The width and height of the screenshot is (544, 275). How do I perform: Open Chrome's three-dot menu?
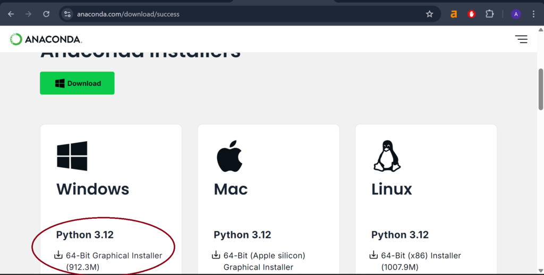click(x=533, y=14)
